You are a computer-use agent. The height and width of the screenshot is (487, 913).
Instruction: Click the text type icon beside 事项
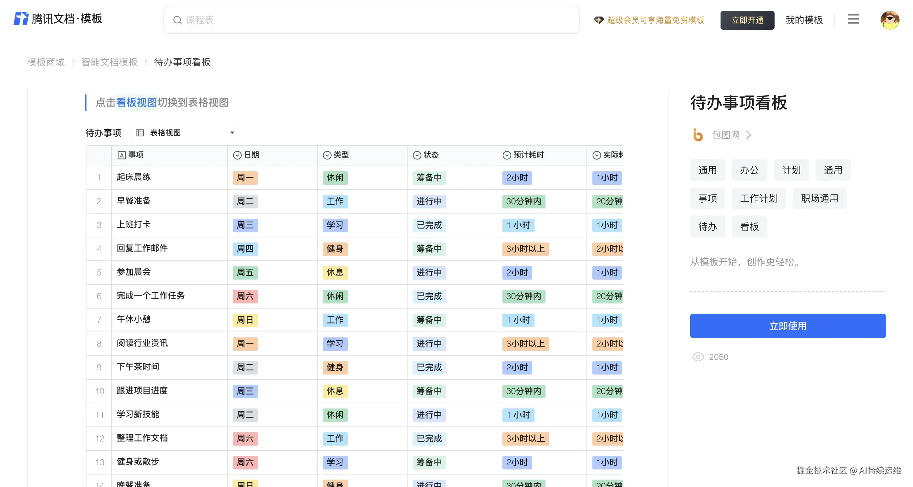[122, 155]
